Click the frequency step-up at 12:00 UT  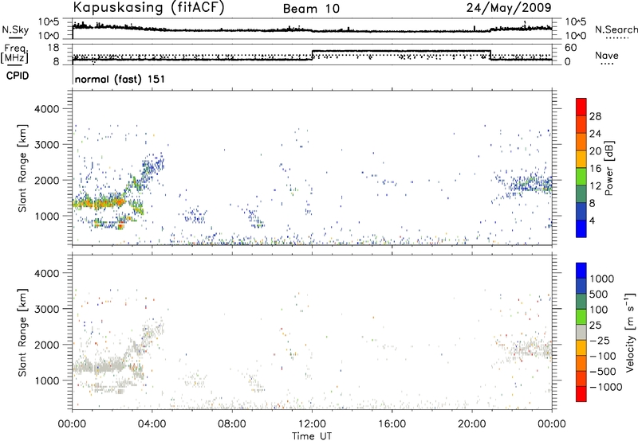(x=312, y=55)
